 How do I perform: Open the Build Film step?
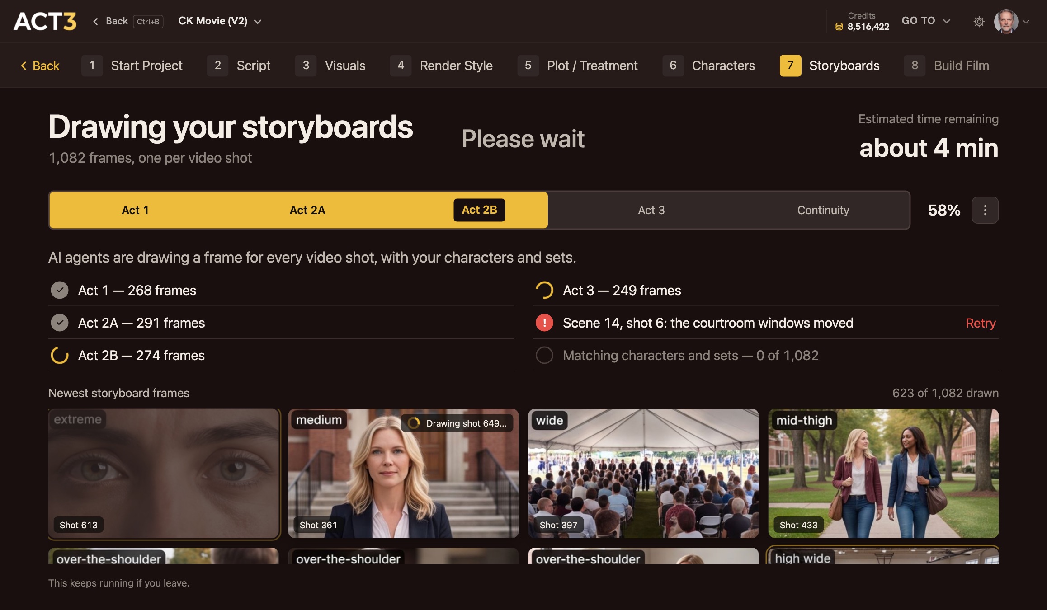pos(947,66)
